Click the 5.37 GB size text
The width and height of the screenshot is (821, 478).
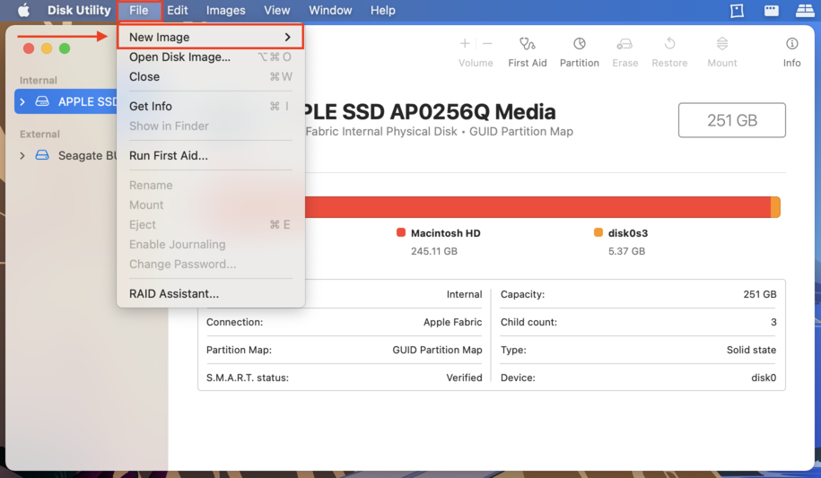pyautogui.click(x=626, y=251)
